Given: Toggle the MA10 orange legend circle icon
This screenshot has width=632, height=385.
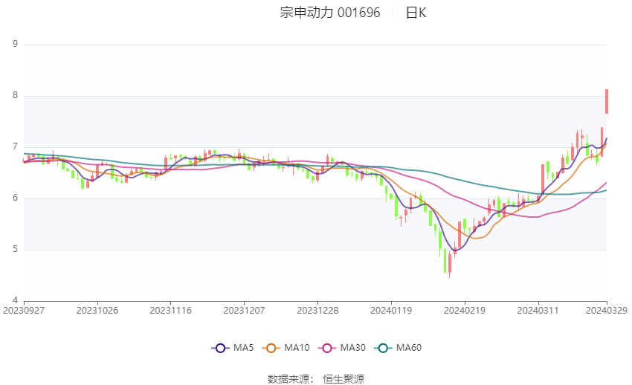Looking at the screenshot, I should (271, 348).
